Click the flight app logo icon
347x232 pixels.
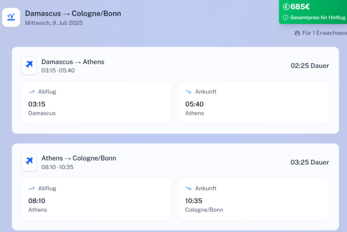pos(11,17)
